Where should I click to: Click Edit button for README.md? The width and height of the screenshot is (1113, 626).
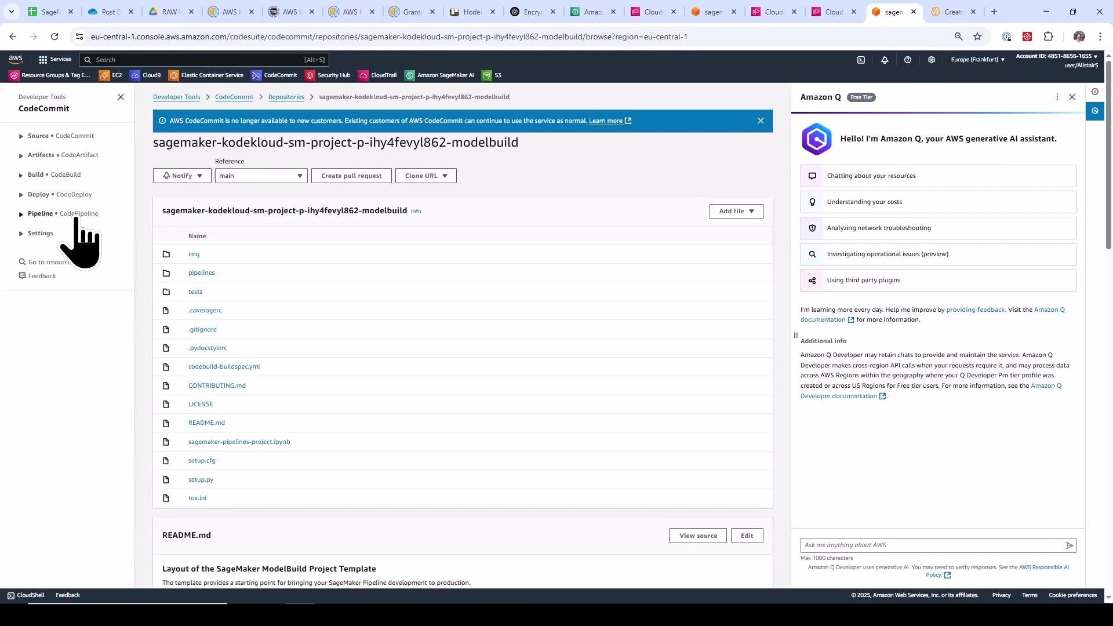(x=747, y=536)
